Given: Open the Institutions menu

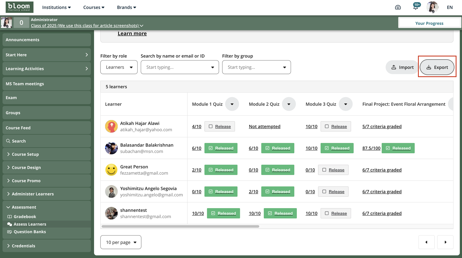Looking at the screenshot, I should pyautogui.click(x=56, y=7).
